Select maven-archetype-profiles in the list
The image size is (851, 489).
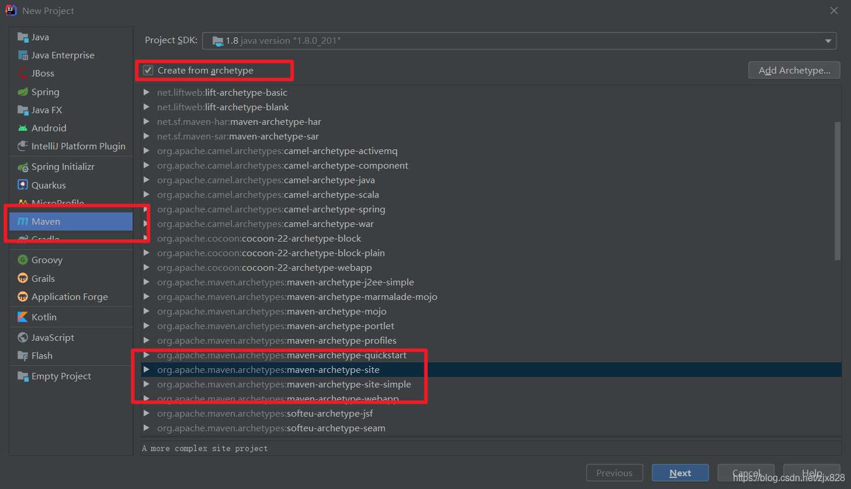tap(491, 340)
